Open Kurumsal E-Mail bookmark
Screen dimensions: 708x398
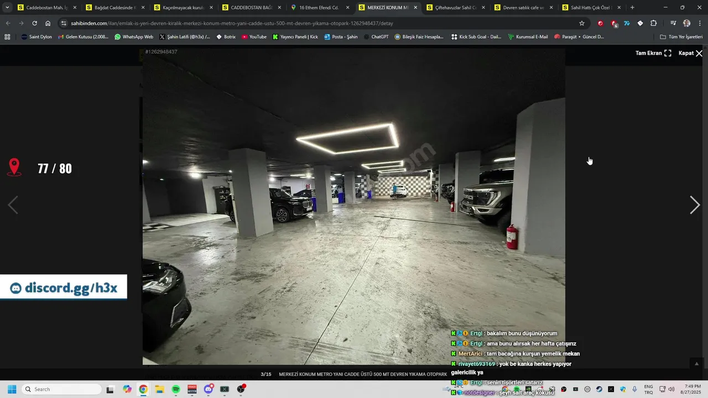(528, 36)
